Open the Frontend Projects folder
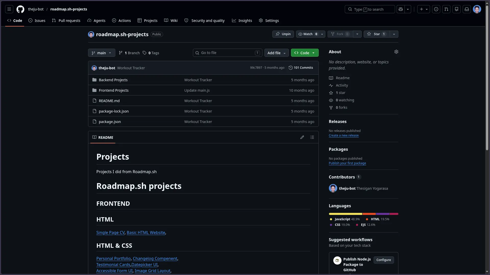 [114, 90]
